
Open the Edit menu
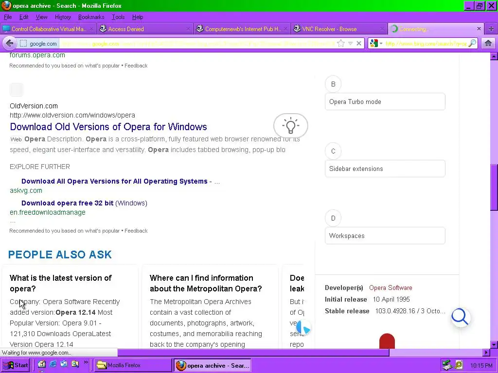[24, 17]
